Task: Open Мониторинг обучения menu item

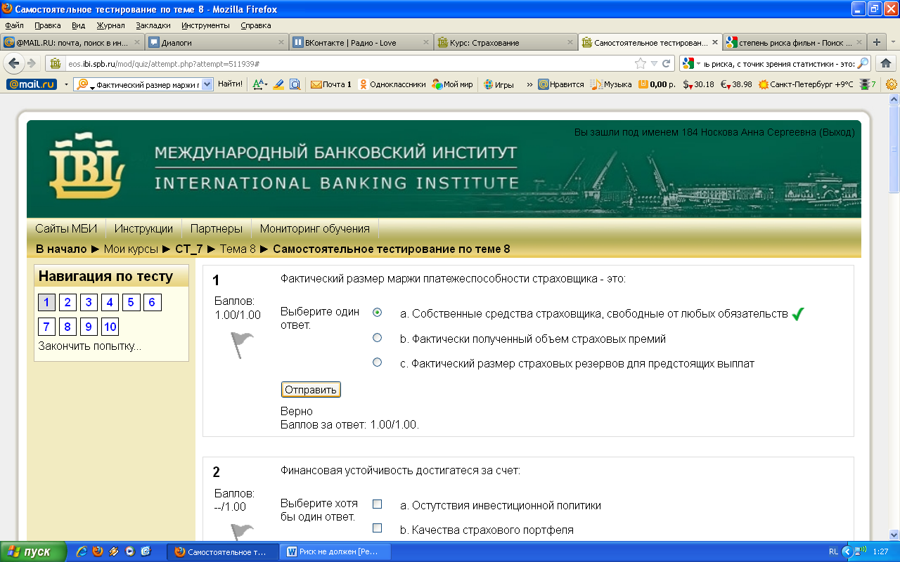Action: (x=315, y=228)
